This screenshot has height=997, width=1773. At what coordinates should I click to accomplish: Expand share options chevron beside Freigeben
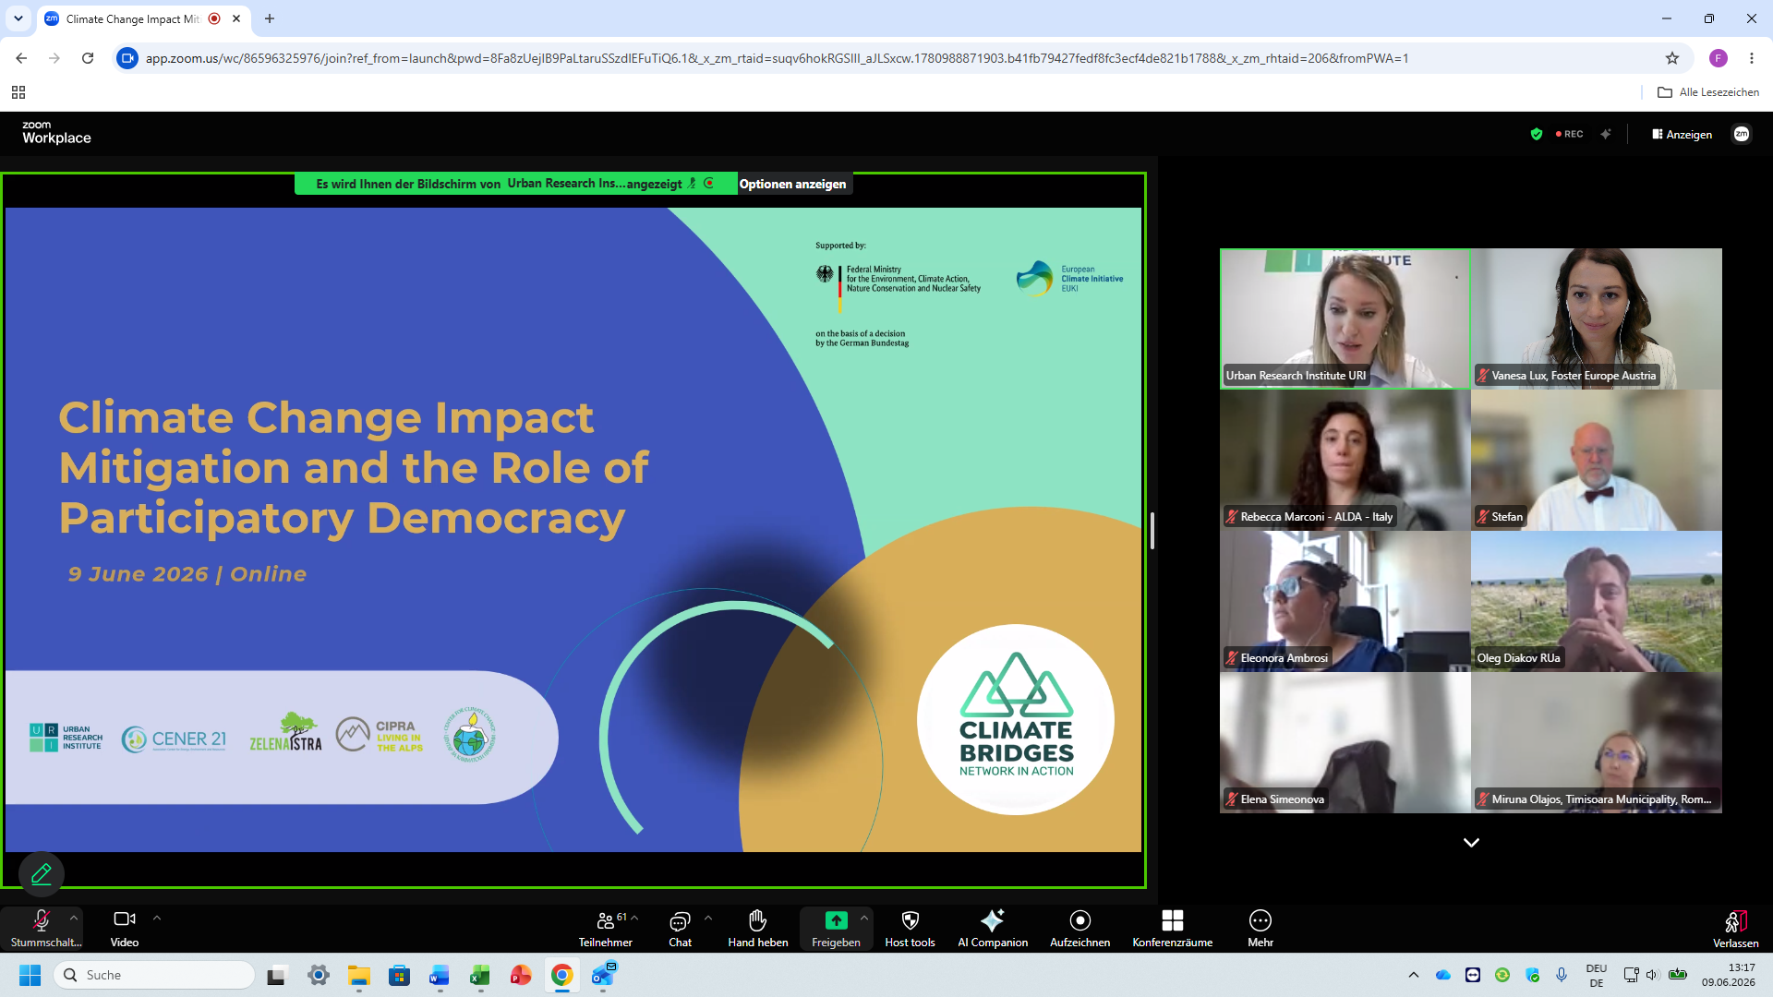(864, 918)
